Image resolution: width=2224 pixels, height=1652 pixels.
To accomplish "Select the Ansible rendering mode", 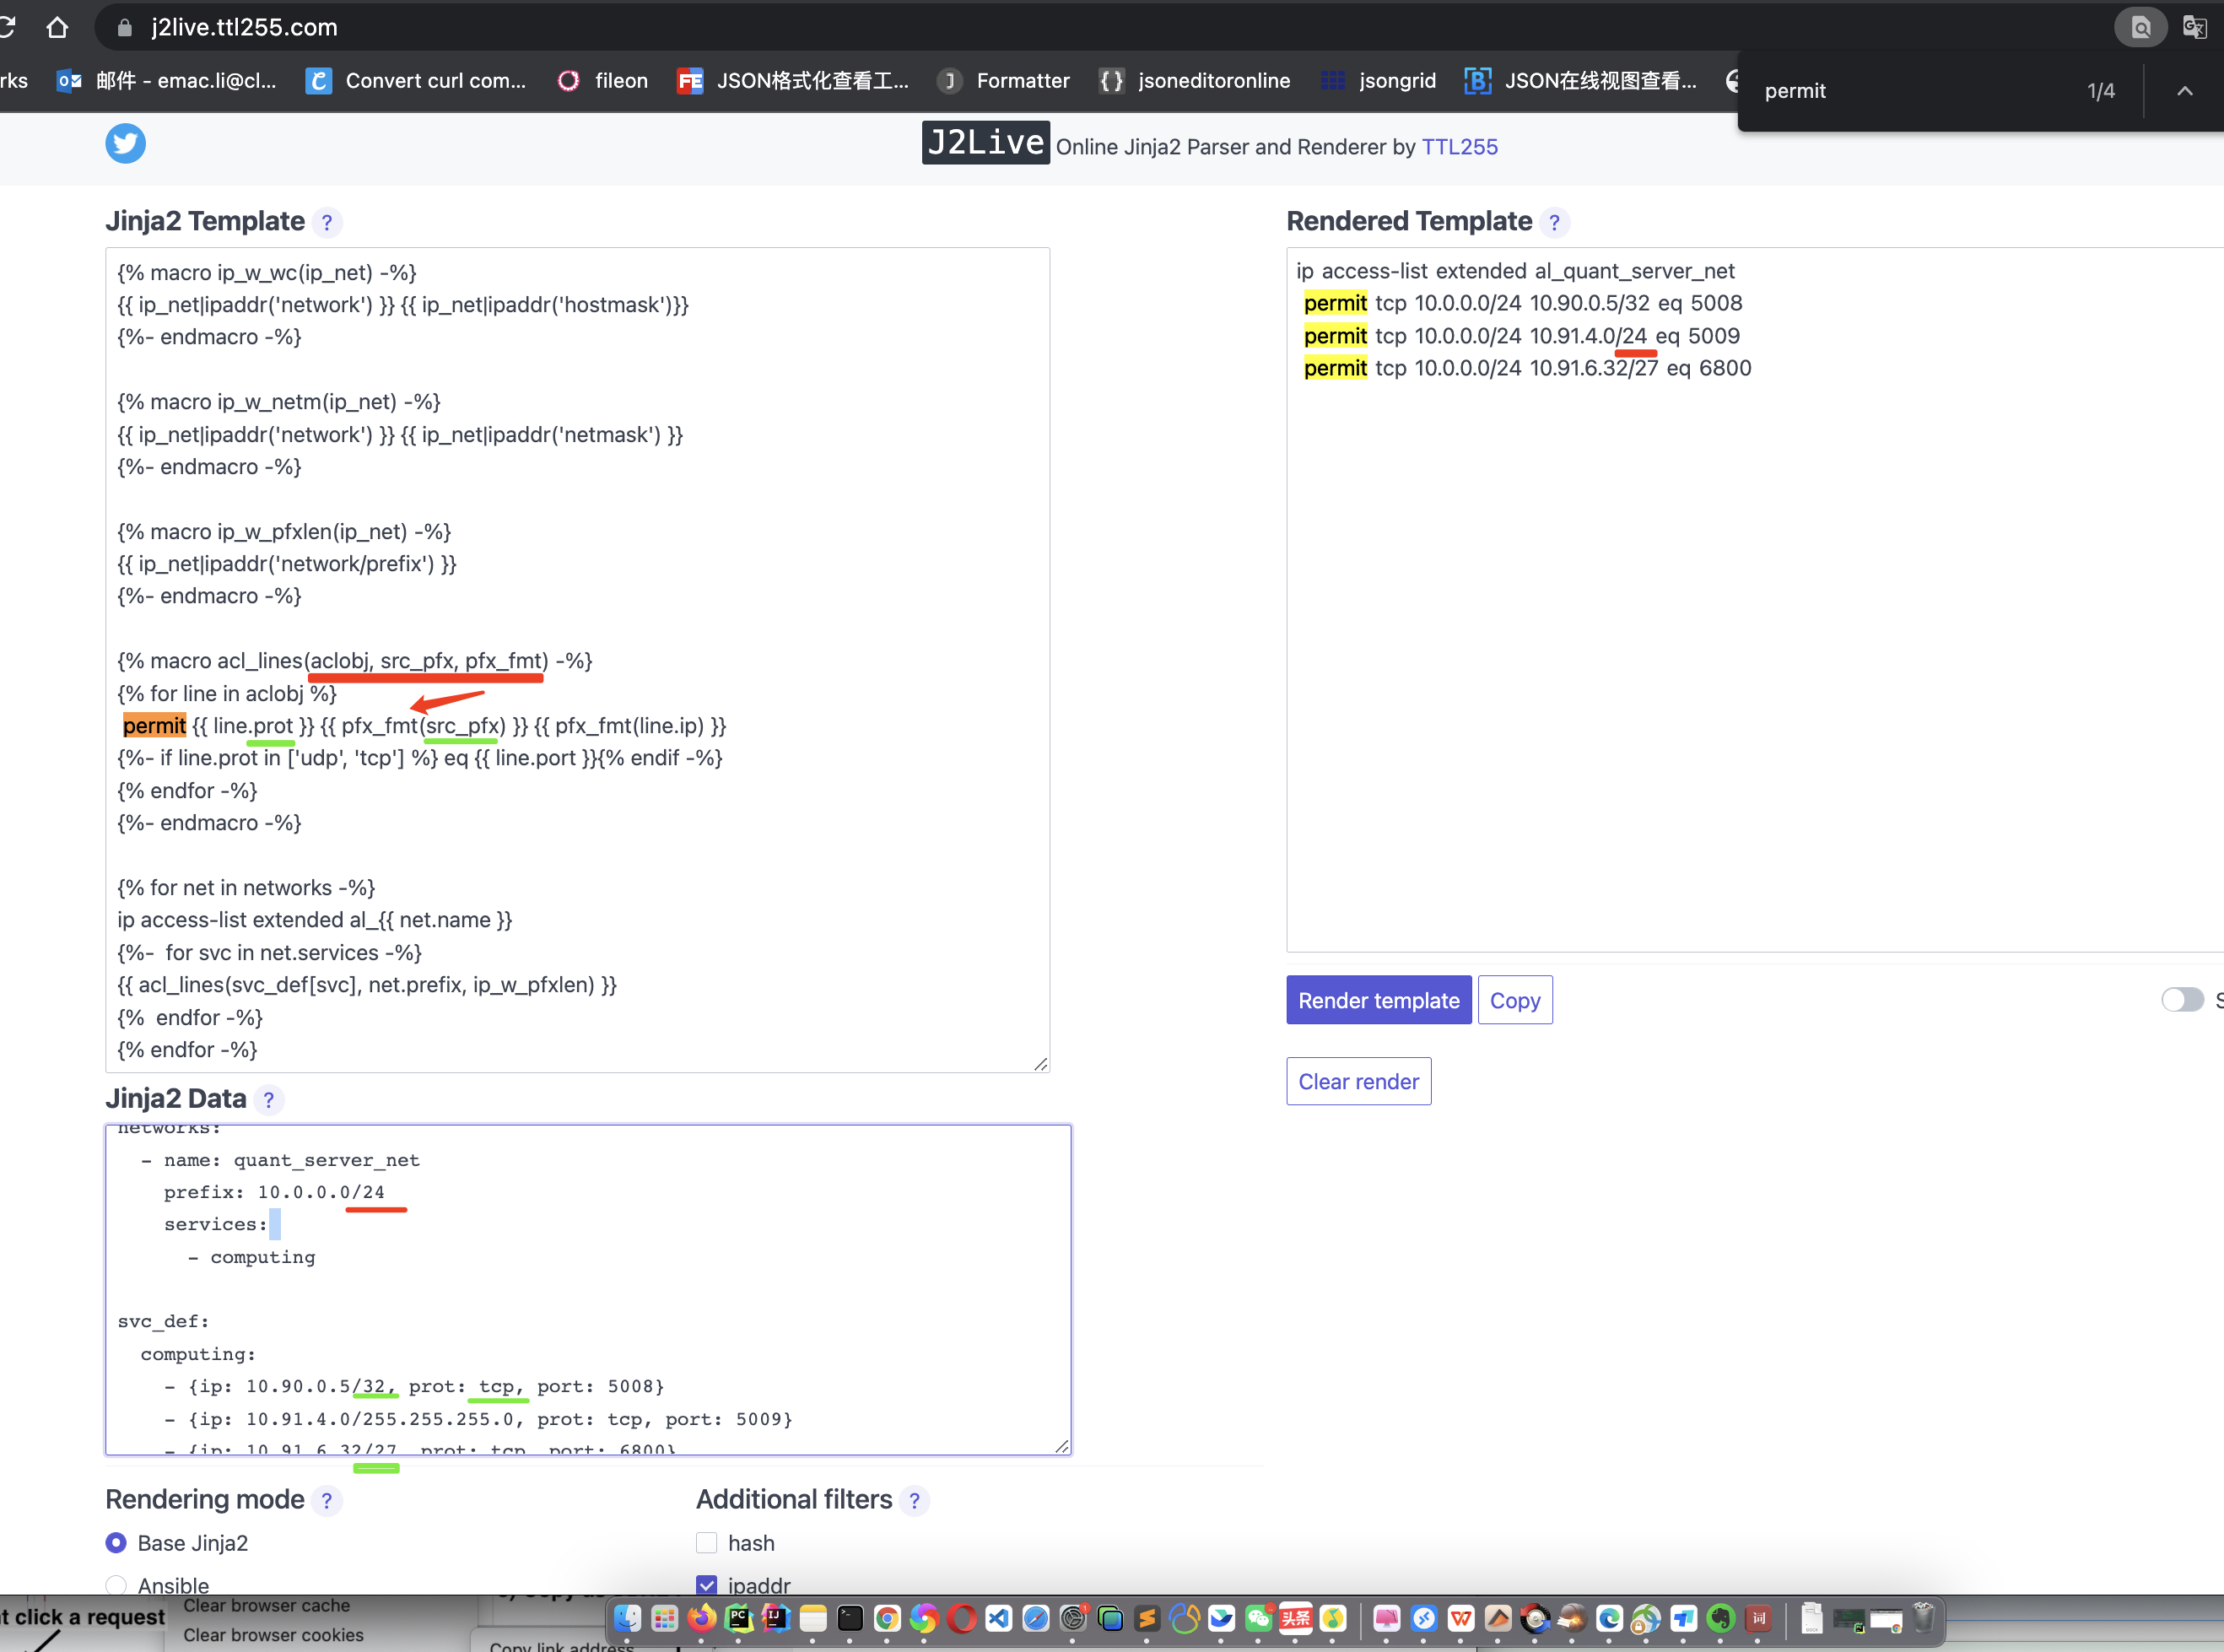I will point(116,1585).
